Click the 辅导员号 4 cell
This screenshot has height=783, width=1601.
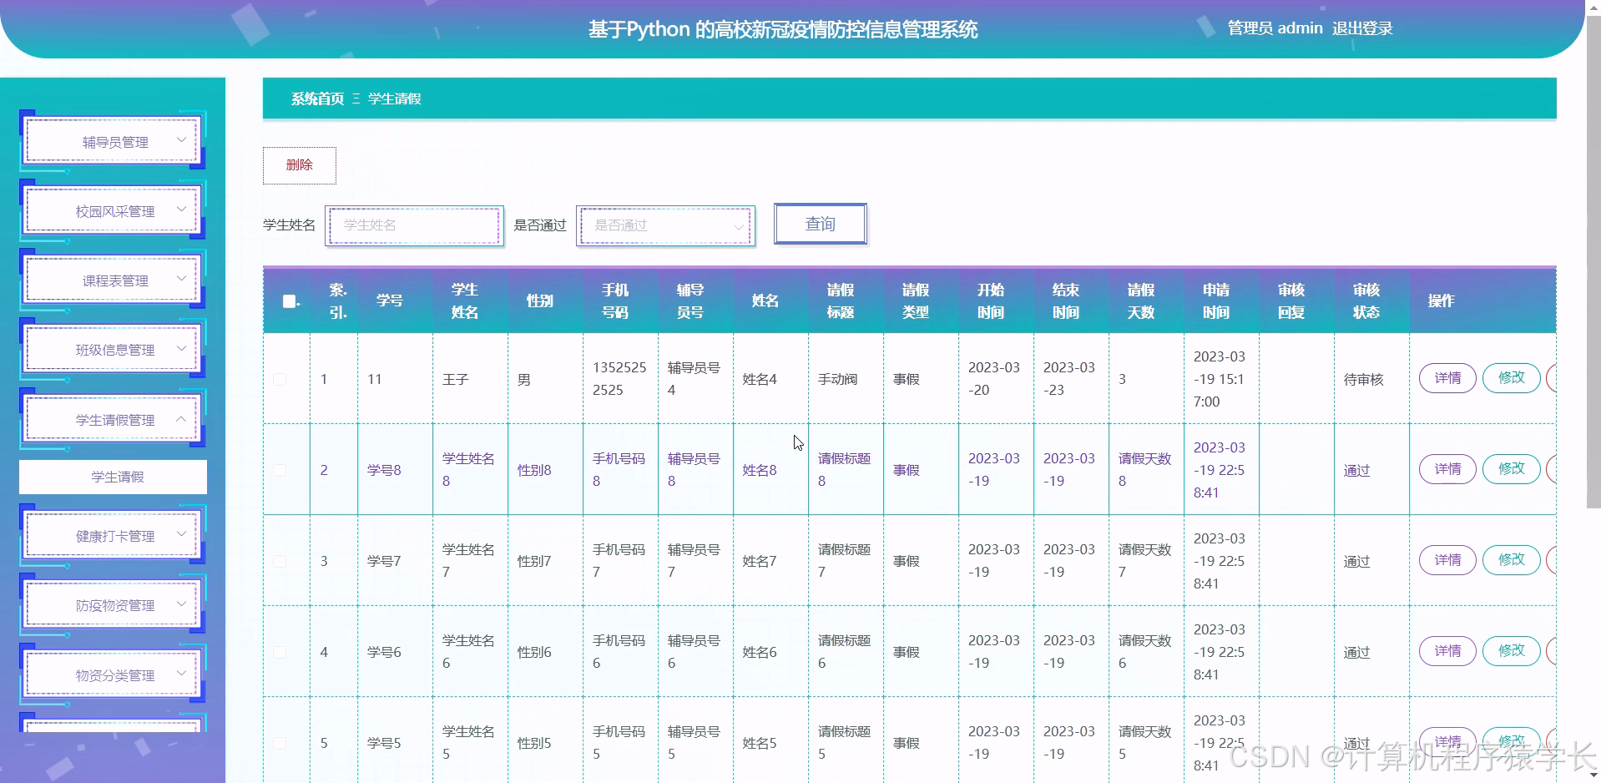694,379
